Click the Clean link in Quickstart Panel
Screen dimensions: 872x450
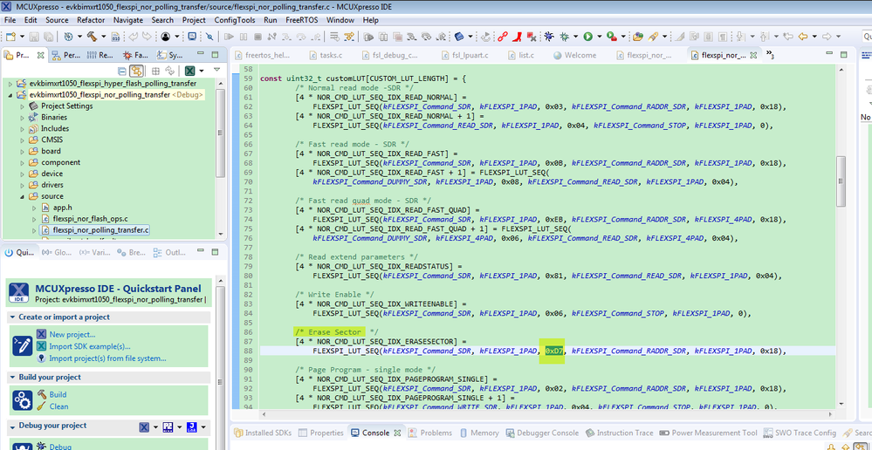click(58, 406)
